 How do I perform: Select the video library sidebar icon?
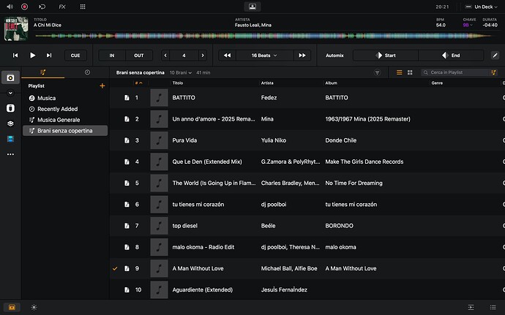coord(10,138)
